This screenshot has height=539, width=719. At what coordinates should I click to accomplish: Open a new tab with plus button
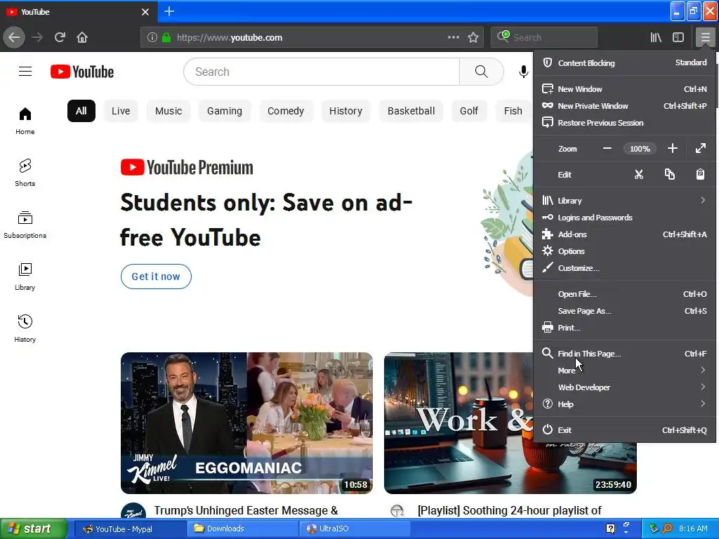coord(169,11)
